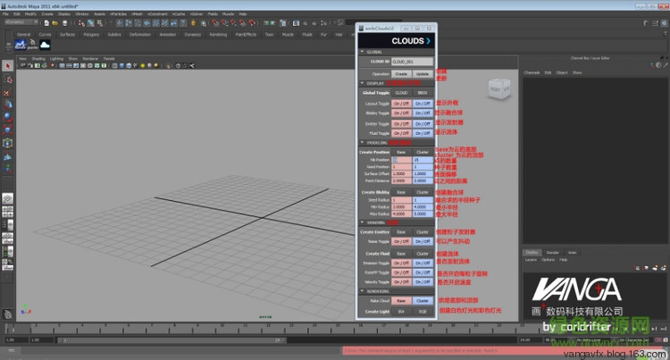Select the Rotate tool in the toolbox
Viewport: 670px width, 360px height.
tap(7, 116)
